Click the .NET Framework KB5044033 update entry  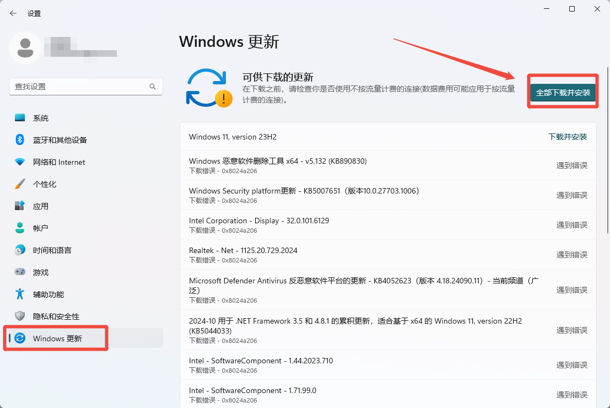(x=388, y=330)
